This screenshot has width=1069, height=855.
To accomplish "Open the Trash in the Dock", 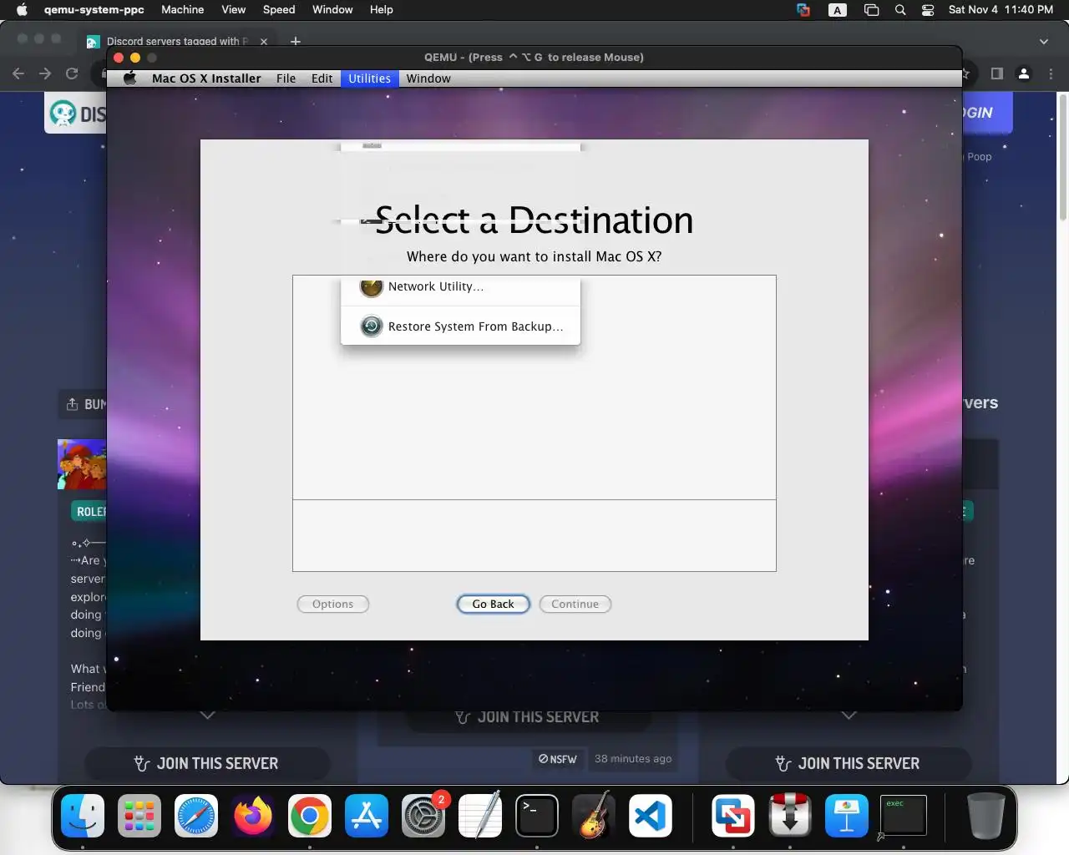I will click(985, 816).
